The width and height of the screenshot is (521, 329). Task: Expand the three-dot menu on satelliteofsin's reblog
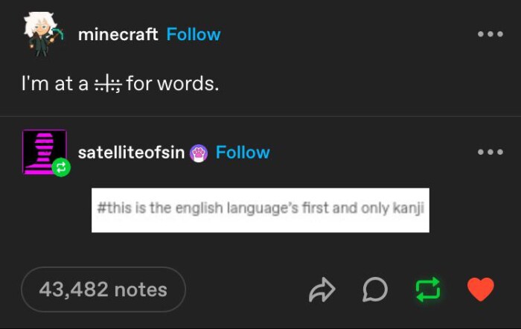coord(490,153)
